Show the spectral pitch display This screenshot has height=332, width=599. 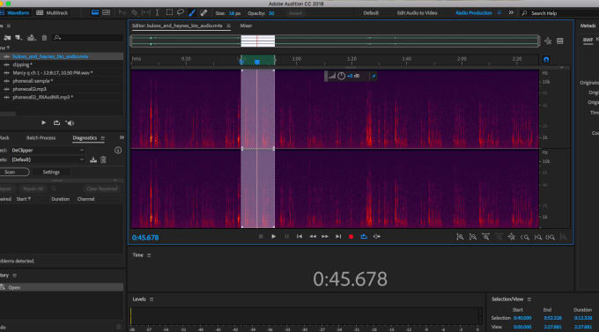point(107,12)
